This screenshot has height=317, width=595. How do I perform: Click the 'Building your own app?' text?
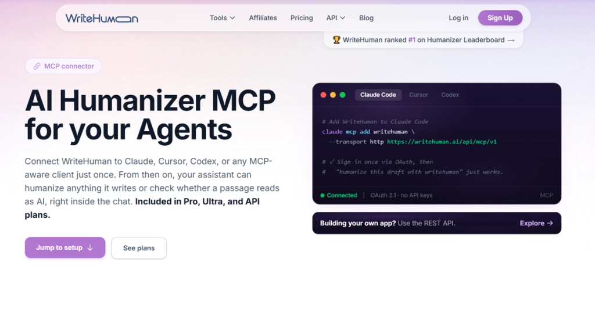point(358,224)
